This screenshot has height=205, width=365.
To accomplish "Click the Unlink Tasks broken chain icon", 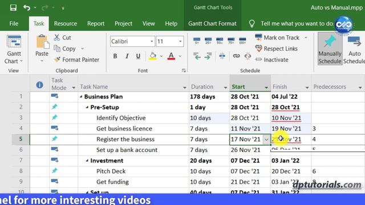I will tap(248, 56).
